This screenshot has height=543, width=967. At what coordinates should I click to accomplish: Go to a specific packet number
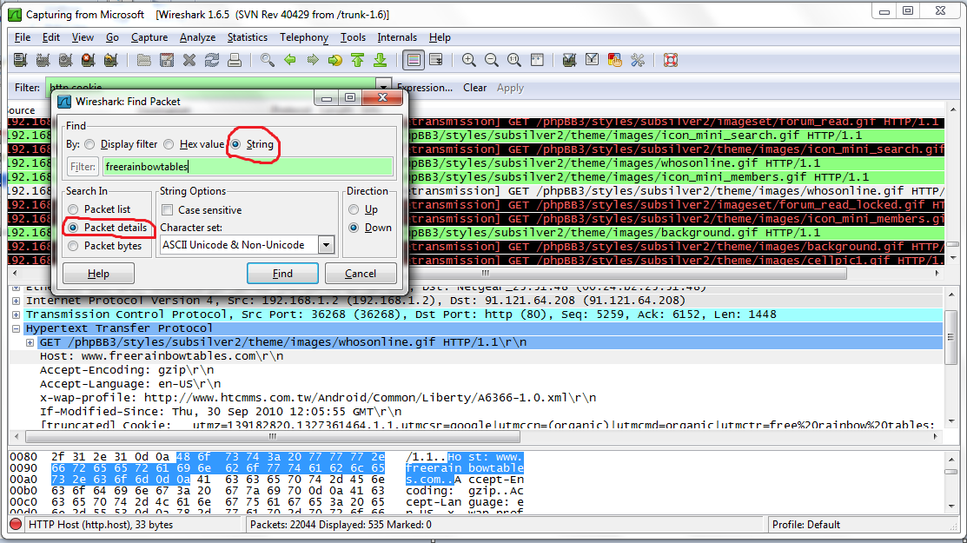[334, 60]
